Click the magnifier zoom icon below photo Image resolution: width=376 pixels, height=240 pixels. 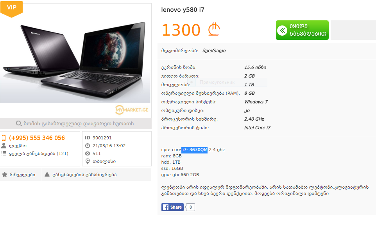point(19,123)
